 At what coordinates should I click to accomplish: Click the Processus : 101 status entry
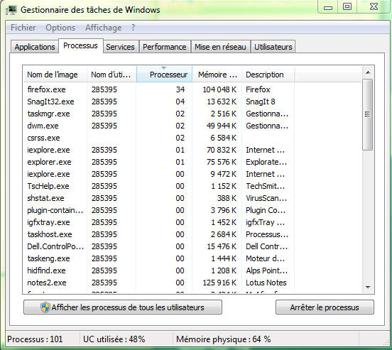click(x=35, y=339)
